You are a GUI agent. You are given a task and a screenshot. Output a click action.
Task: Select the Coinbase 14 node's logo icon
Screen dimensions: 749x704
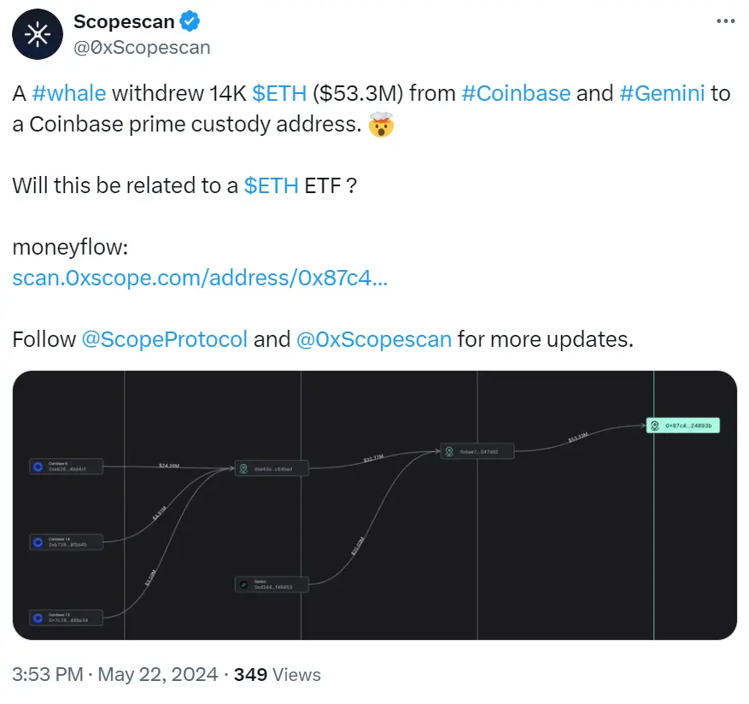pos(36,542)
